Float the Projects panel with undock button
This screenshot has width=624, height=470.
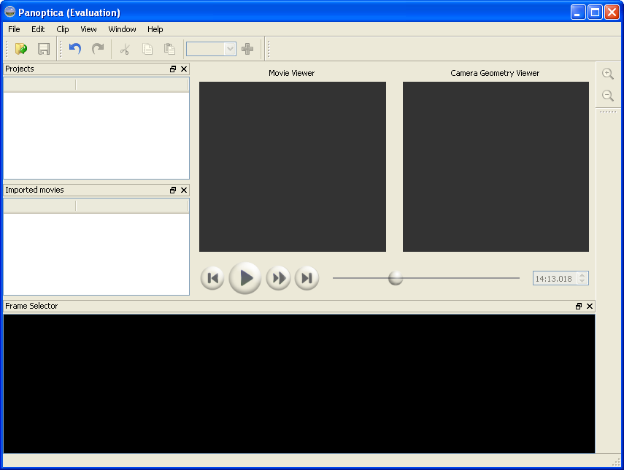[x=173, y=69]
